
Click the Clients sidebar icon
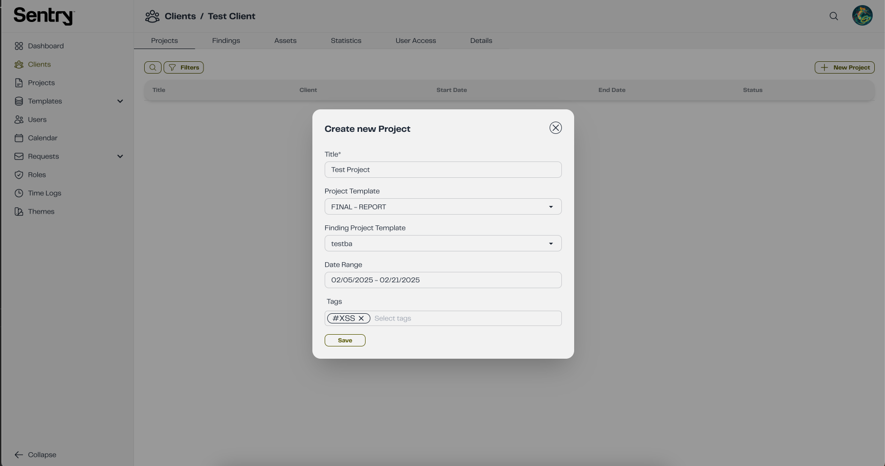(x=19, y=64)
